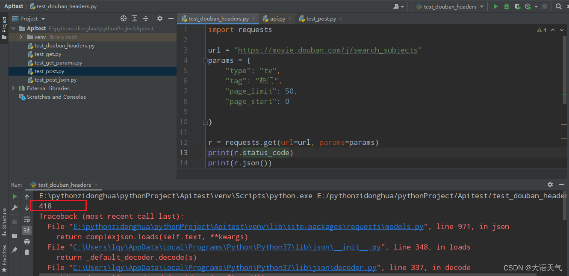Open json __init__.py traceback link
This screenshot has height=276, width=569.
[x=227, y=247]
